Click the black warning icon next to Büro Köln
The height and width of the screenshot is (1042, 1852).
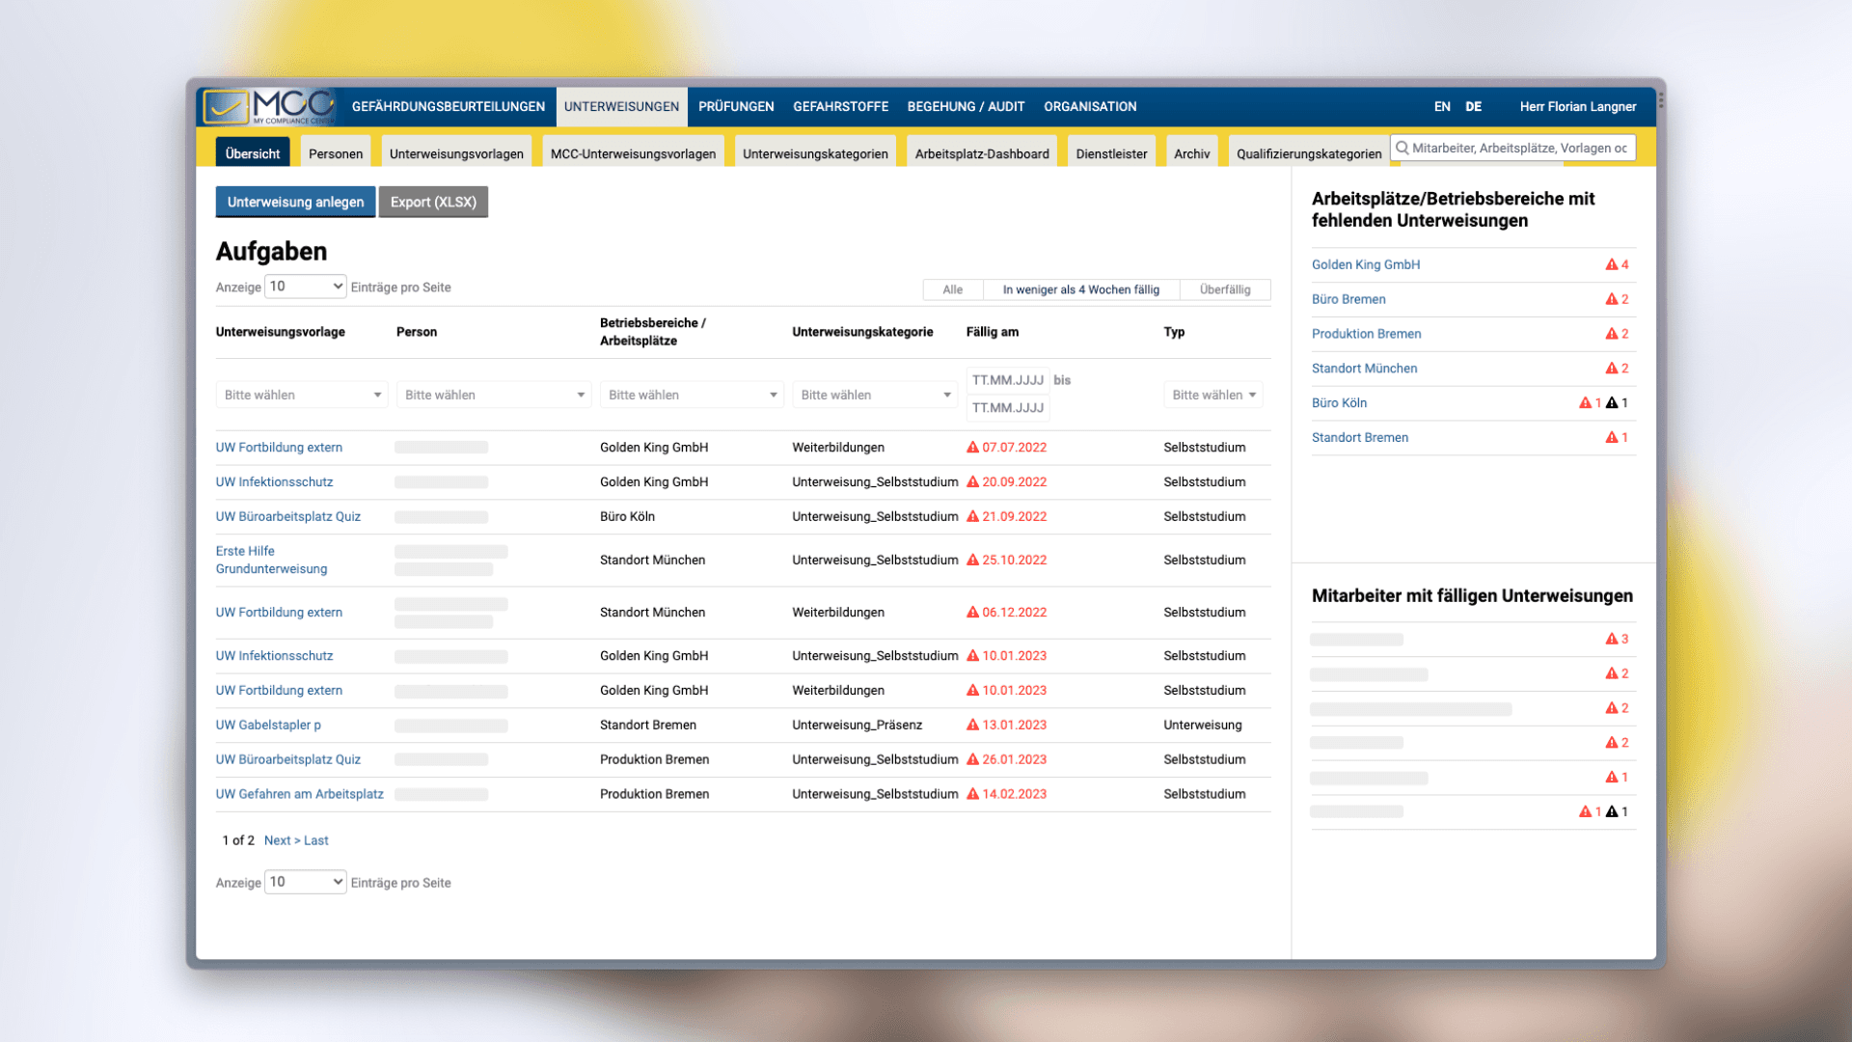point(1614,402)
